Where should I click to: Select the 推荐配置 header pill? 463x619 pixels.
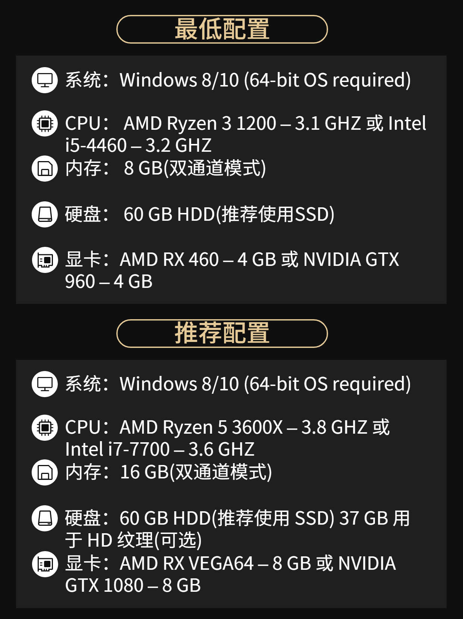(222, 333)
